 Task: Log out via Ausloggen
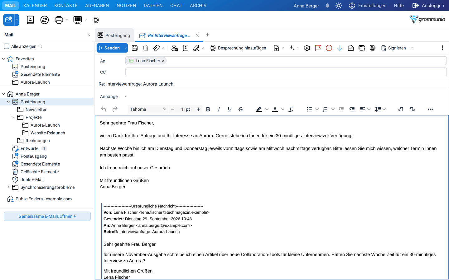click(428, 6)
